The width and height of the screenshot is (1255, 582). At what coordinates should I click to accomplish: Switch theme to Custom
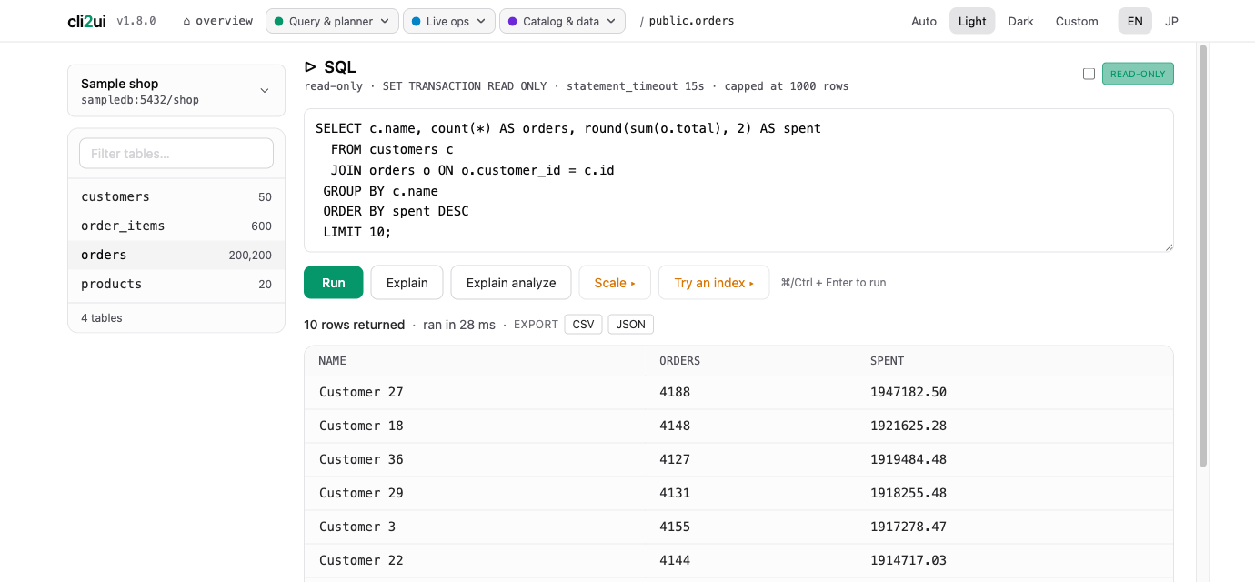pyautogui.click(x=1077, y=21)
